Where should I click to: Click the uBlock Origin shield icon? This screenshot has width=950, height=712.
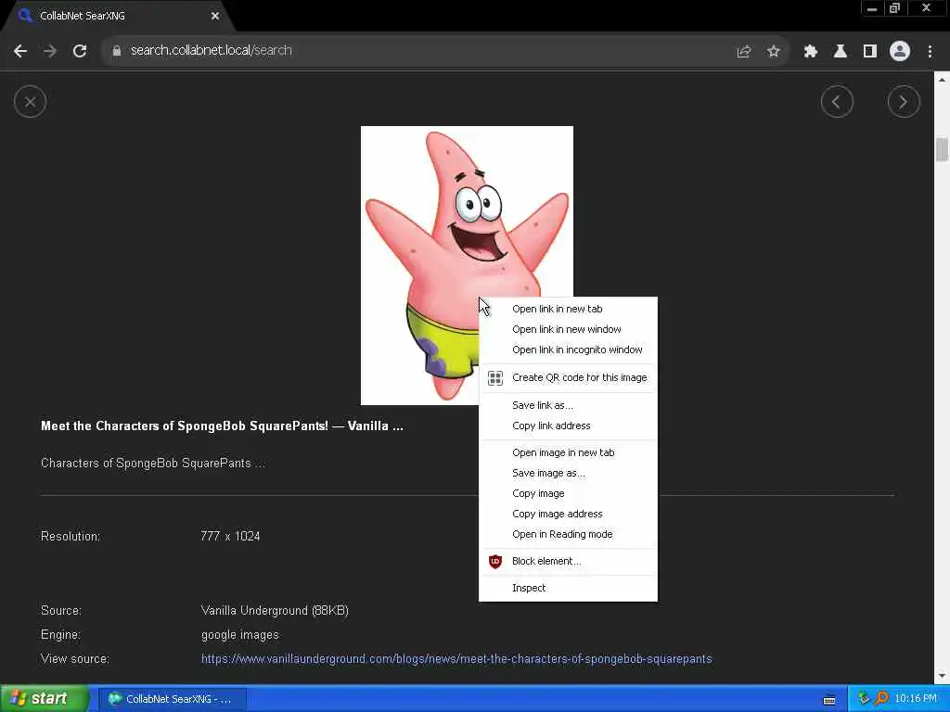[495, 561]
